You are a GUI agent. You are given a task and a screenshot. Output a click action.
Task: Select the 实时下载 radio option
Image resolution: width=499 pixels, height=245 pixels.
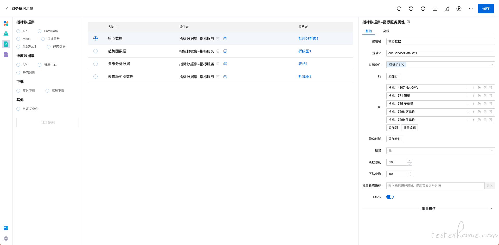(x=18, y=91)
